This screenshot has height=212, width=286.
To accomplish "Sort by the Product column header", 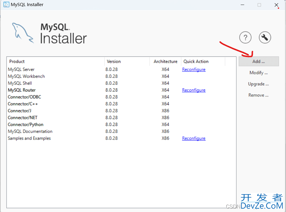I will (56, 61).
